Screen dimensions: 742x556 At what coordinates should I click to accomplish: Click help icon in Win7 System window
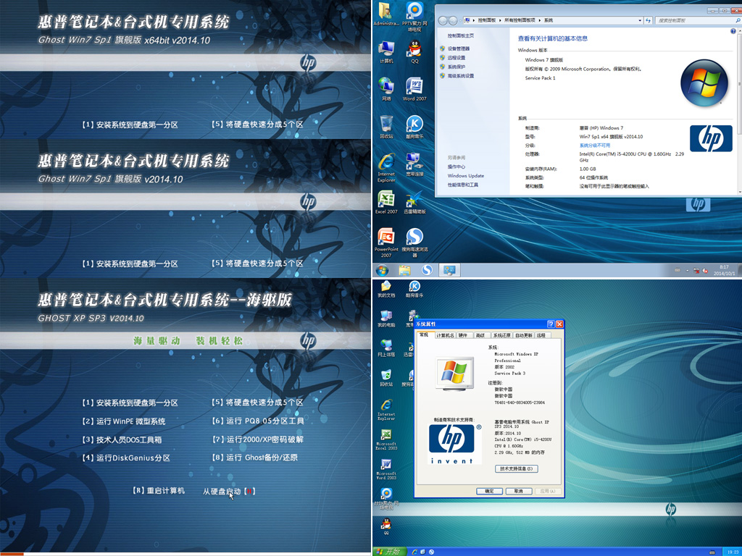(733, 31)
